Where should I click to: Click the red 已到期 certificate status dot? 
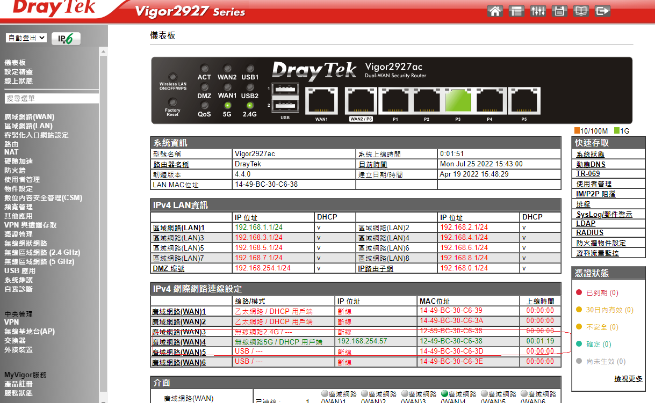tap(579, 293)
